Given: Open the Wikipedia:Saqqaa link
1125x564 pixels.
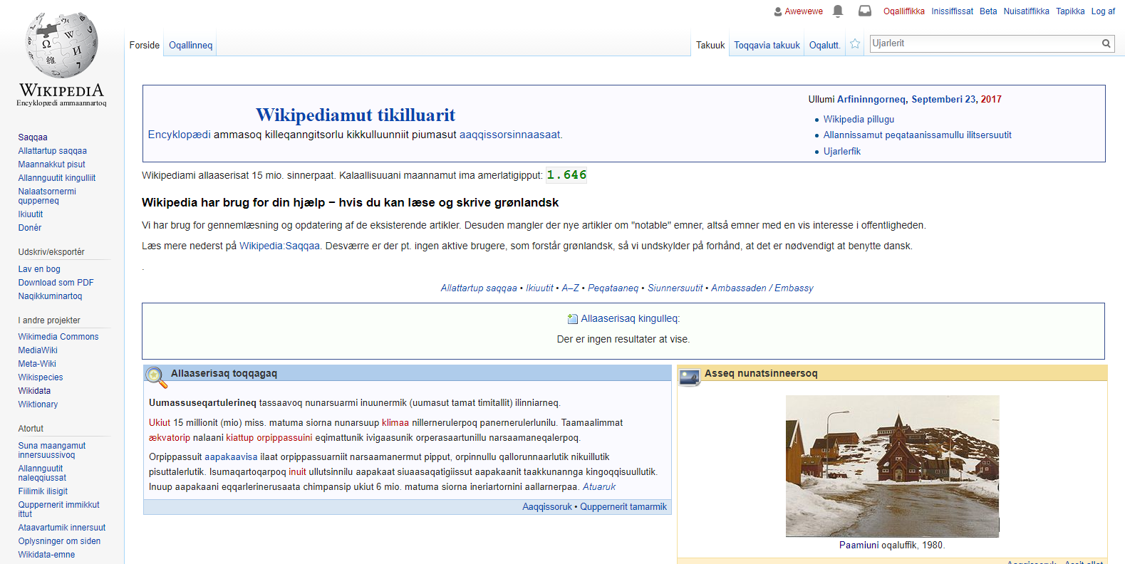Looking at the screenshot, I should point(280,246).
